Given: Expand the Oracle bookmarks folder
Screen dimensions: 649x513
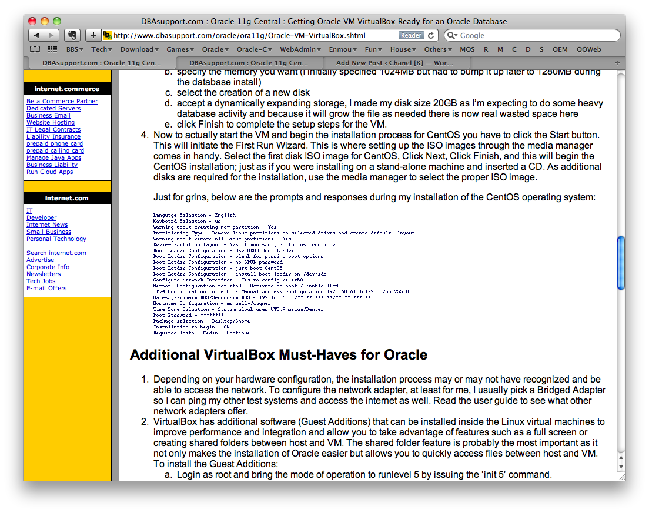Looking at the screenshot, I should 215,49.
